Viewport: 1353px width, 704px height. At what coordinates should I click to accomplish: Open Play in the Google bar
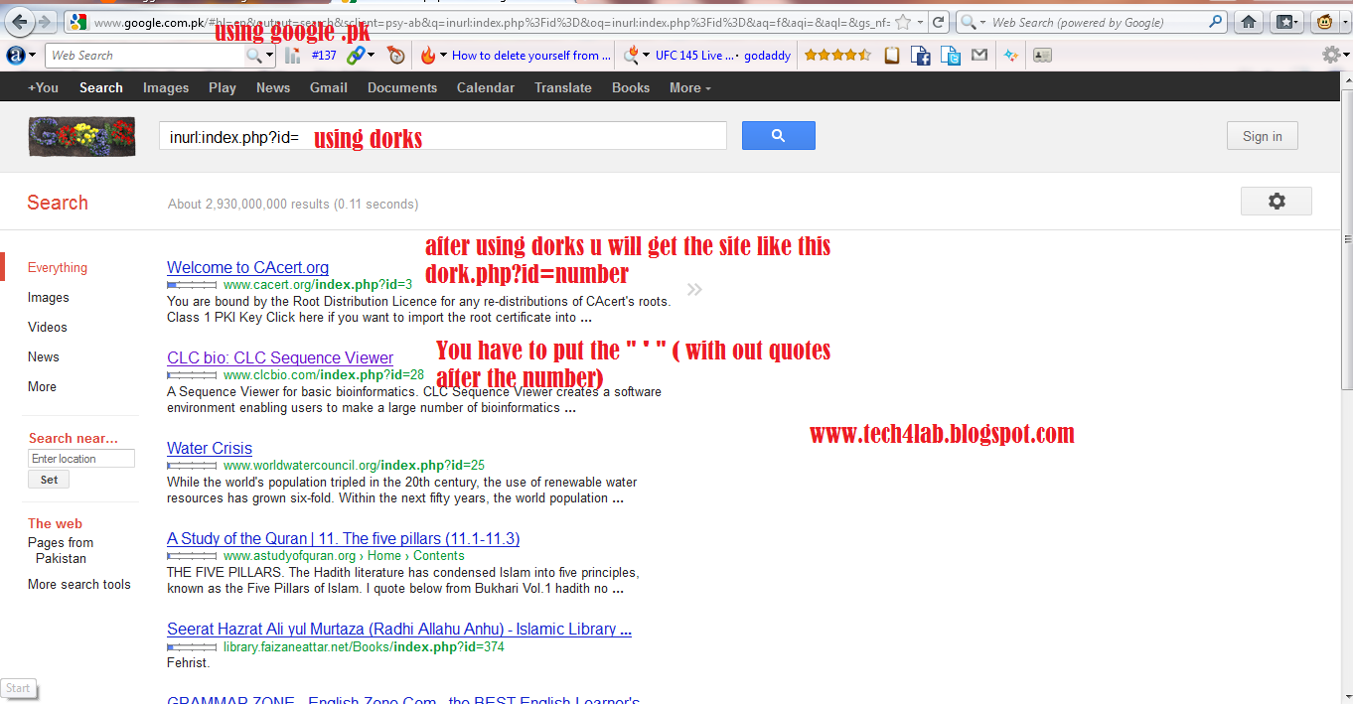223,87
